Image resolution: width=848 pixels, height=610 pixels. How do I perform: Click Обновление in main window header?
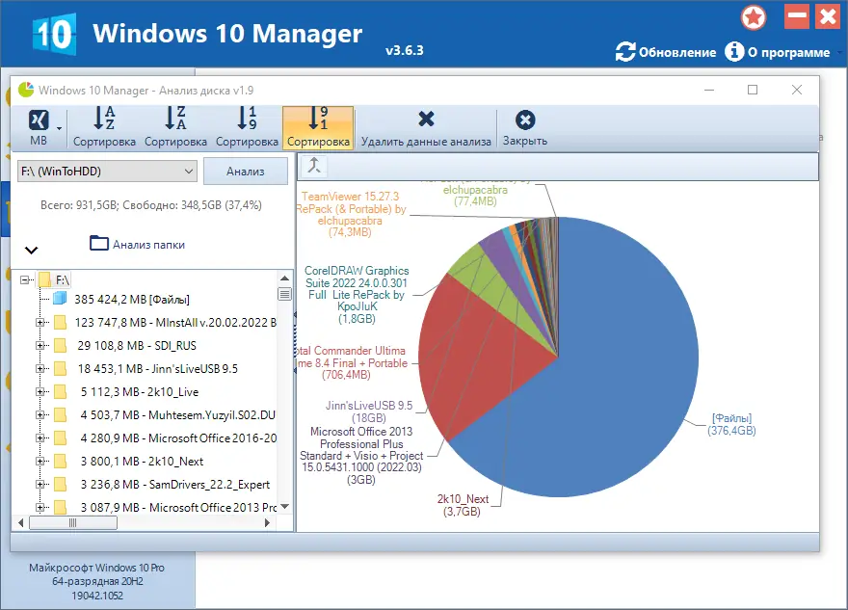point(666,52)
